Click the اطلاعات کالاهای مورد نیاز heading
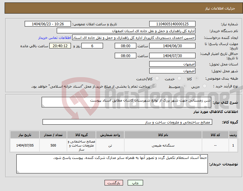Viewport: 243px width, 191px height. pos(216,112)
